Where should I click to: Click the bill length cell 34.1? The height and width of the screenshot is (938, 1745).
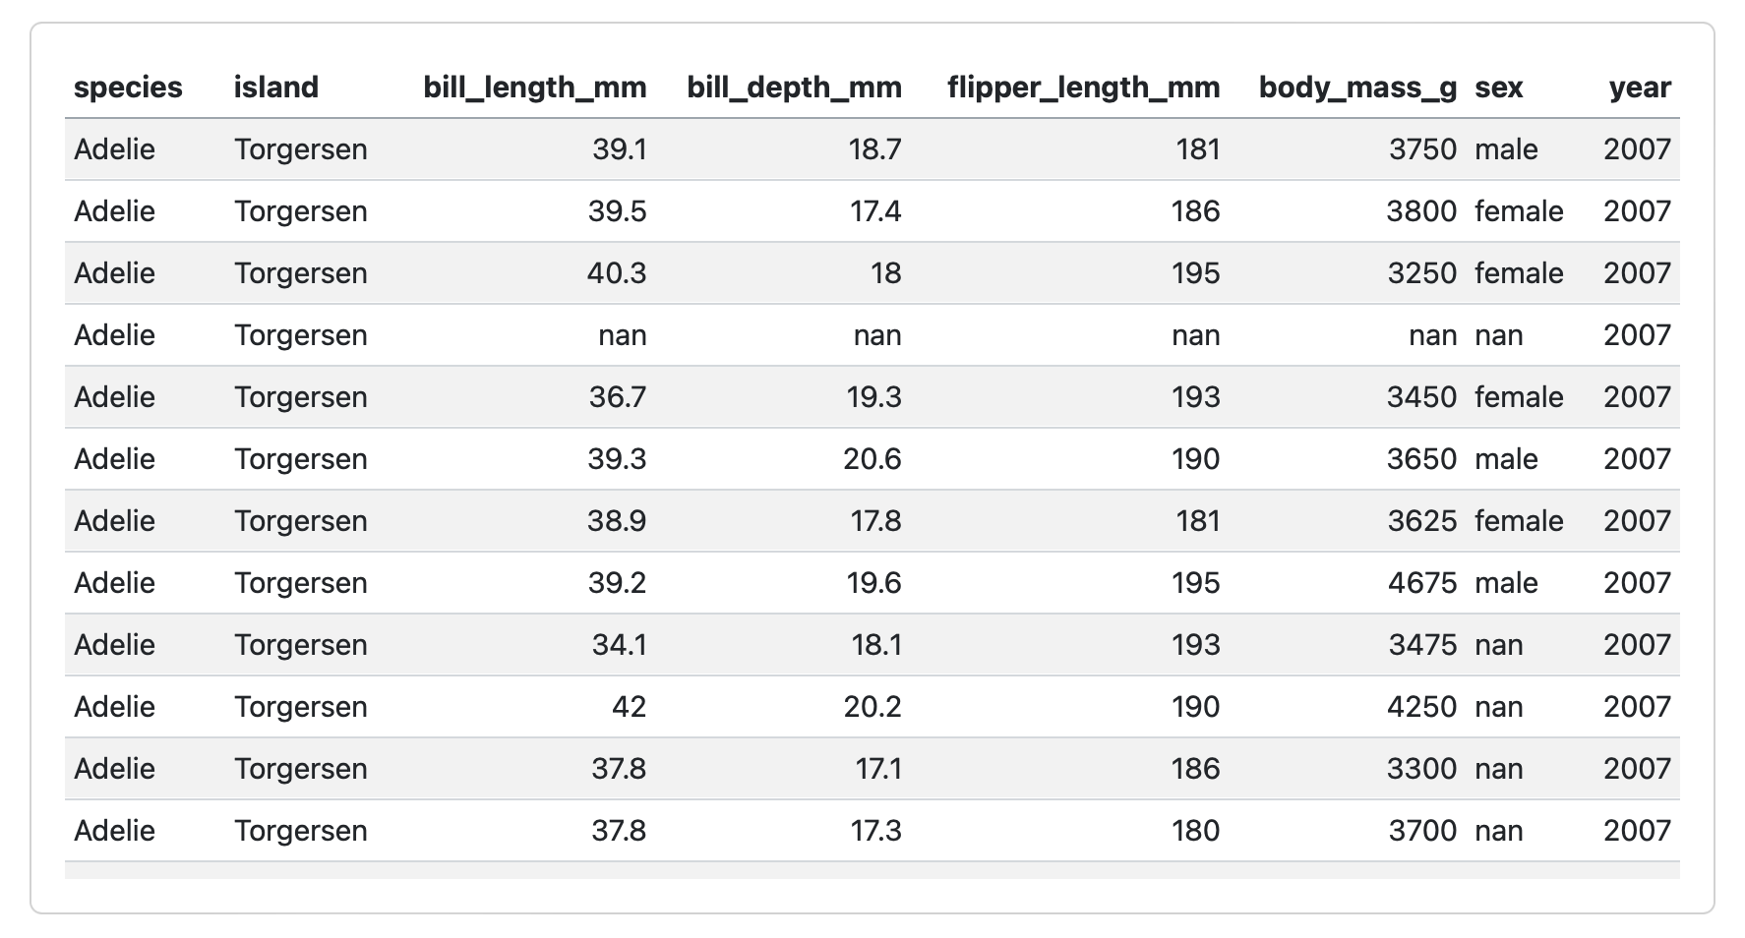click(618, 645)
